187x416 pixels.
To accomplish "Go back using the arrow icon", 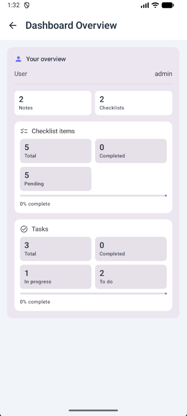I will pyautogui.click(x=13, y=25).
